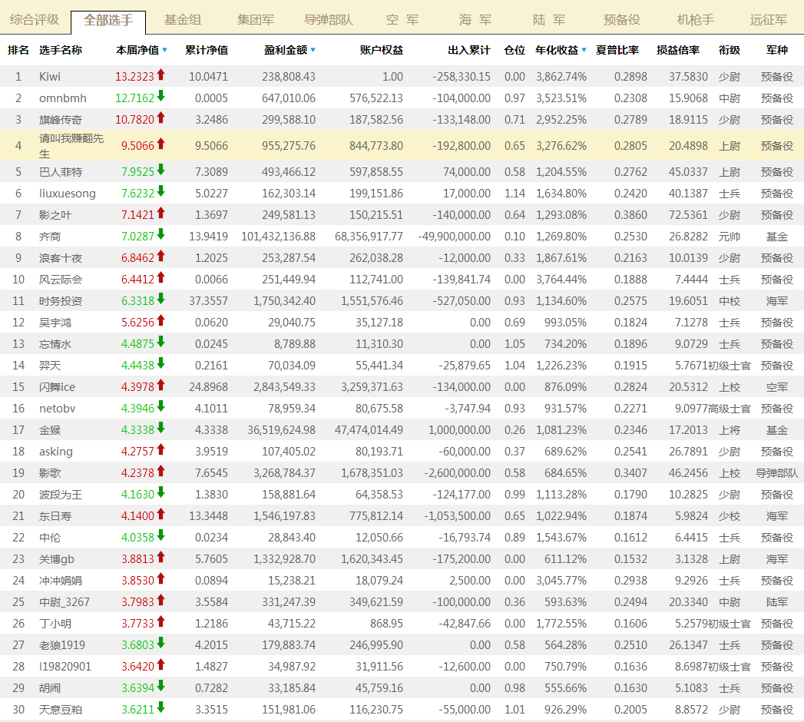The image size is (804, 722).
Task: Click the 累计净值 column header
Action: click(x=206, y=50)
